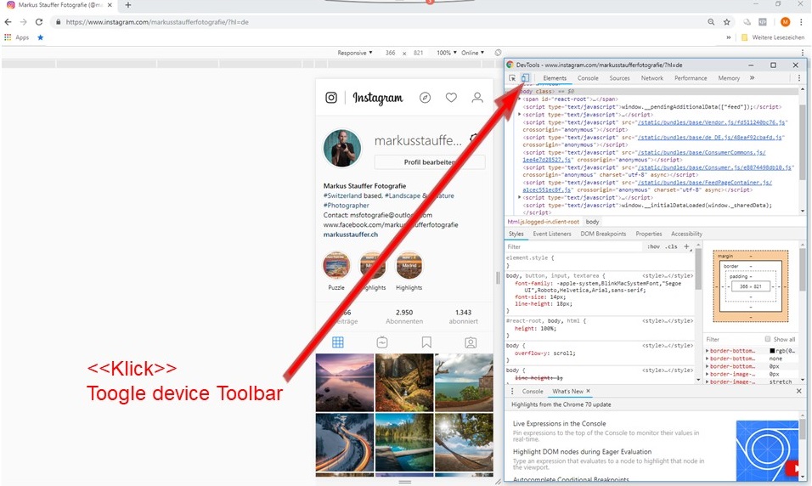This screenshot has width=812, height=486.
Task: Open the Weitere Lesezeichen bookmarks folder
Action: pos(773,37)
